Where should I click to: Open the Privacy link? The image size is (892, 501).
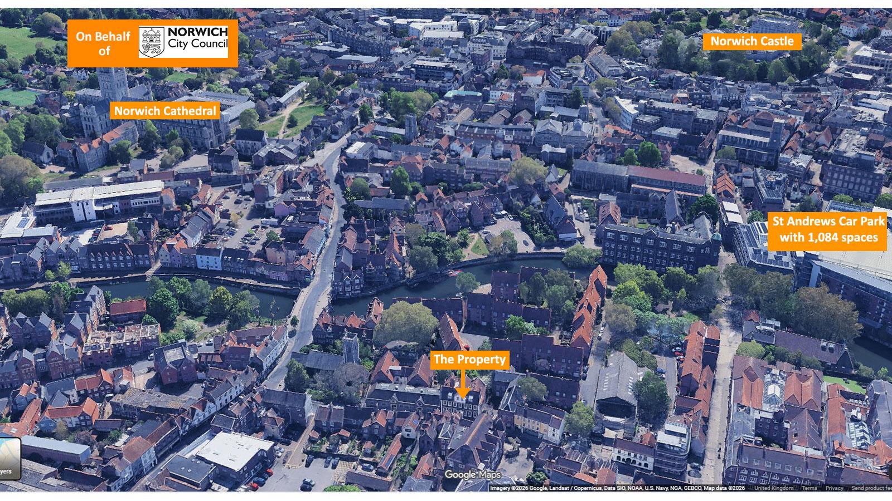click(x=834, y=488)
